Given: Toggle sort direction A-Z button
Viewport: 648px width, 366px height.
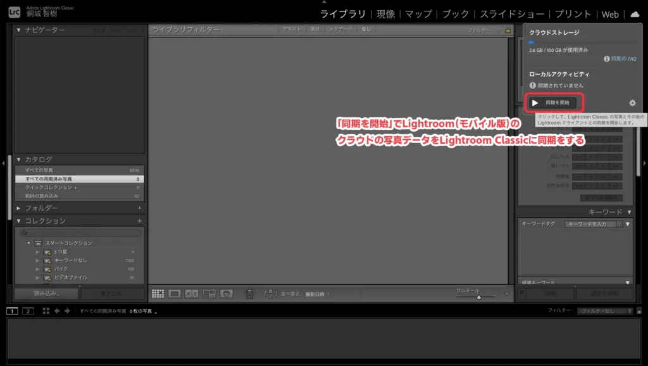Looking at the screenshot, I should 270,294.
